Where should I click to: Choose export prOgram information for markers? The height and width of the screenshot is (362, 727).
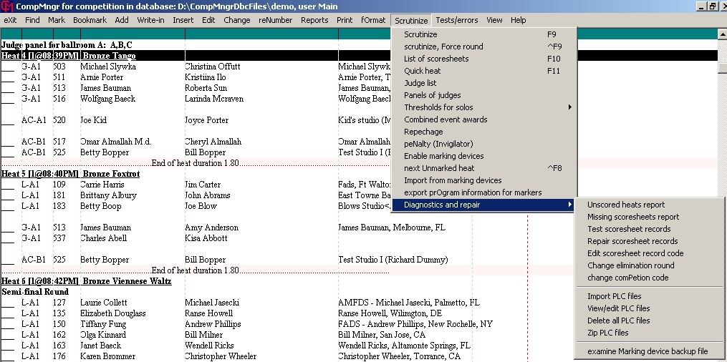click(484, 192)
